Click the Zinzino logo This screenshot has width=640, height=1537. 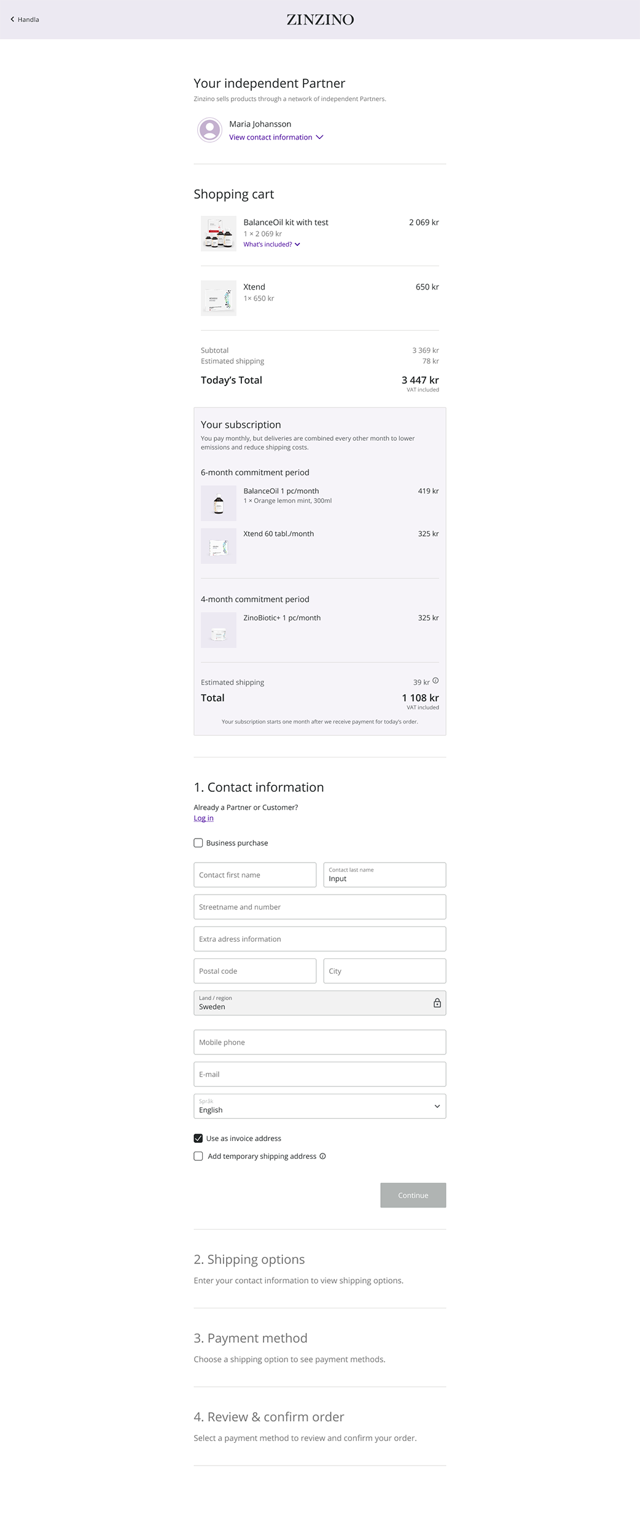coord(319,20)
